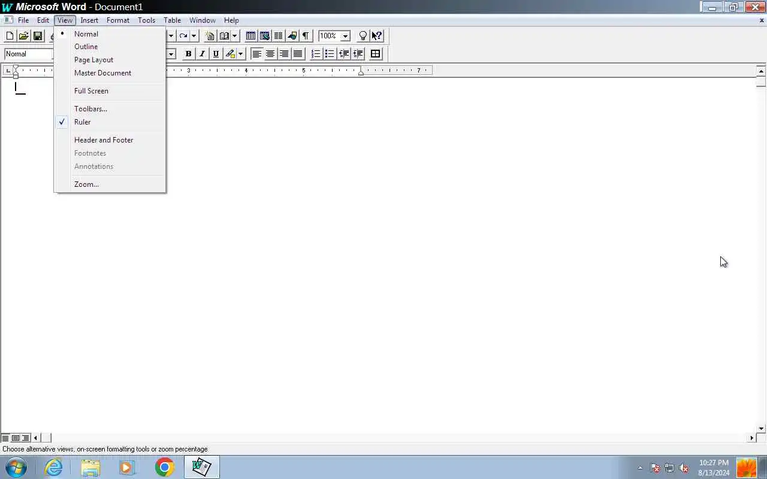
Task: Click the right indent marker on ruler
Action: pyautogui.click(x=361, y=72)
